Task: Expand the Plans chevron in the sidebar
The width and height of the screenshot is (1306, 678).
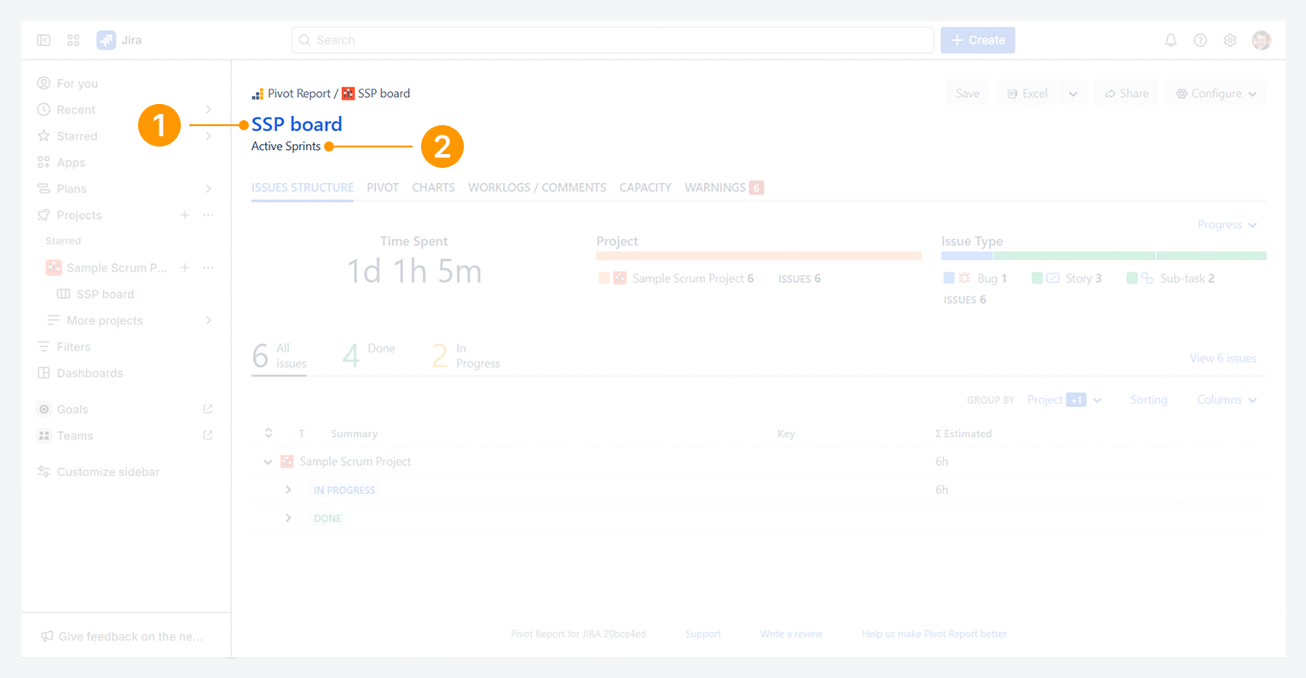Action: click(209, 189)
